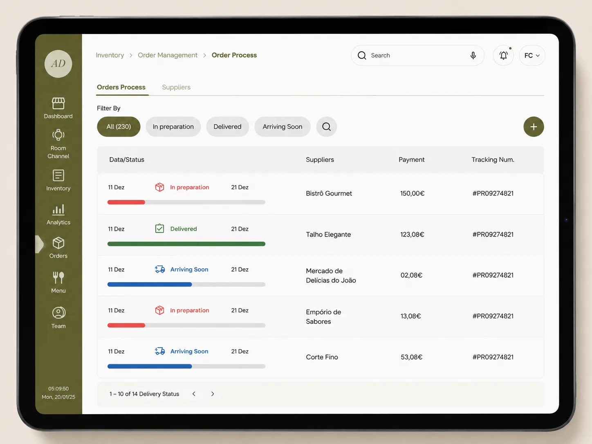Open the Inventory list icon in sidebar
The width and height of the screenshot is (592, 444).
pyautogui.click(x=58, y=175)
